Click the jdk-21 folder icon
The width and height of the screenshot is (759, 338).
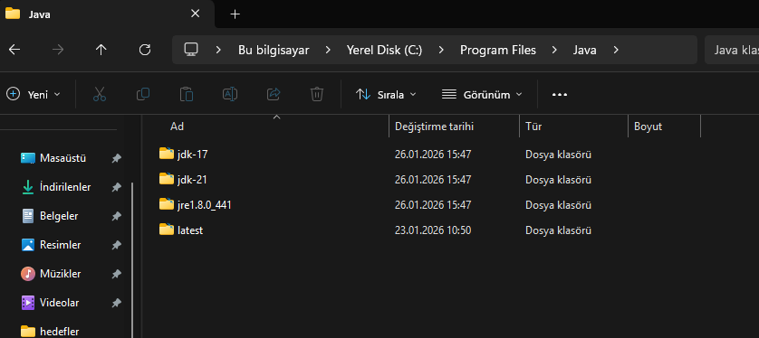pos(167,179)
